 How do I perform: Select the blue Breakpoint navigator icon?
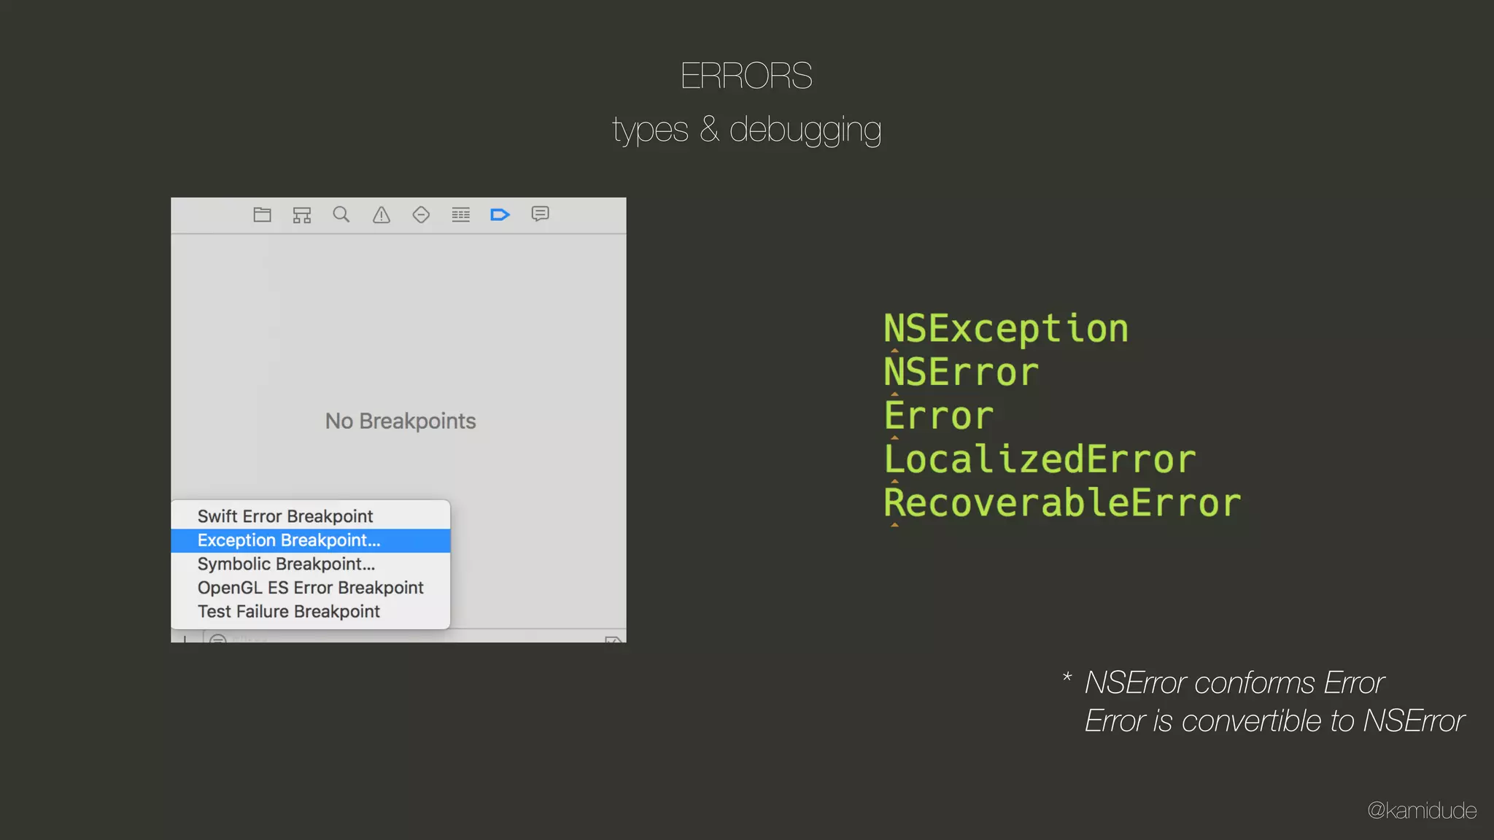(500, 214)
